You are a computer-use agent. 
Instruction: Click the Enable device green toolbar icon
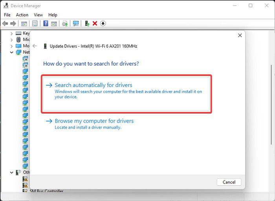click(87, 24)
